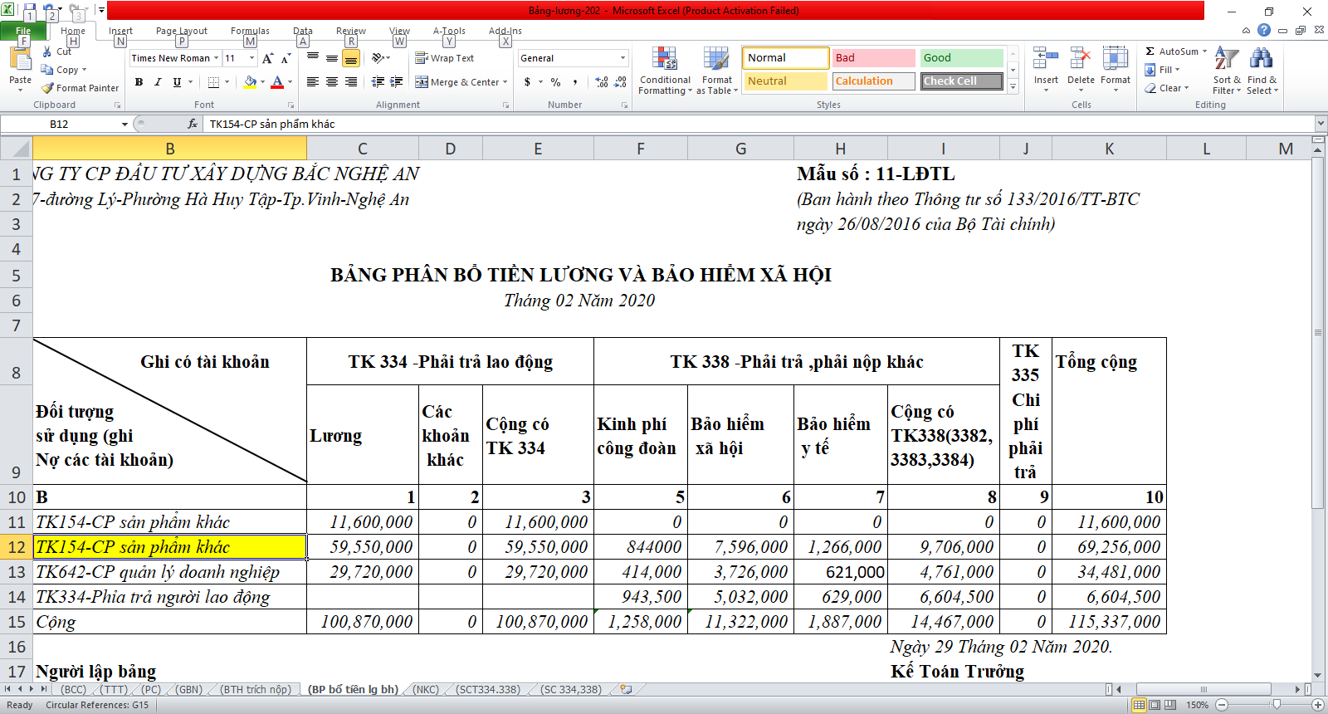Select cell showing total 115,337,000
This screenshot has width=1328, height=714.
click(1109, 622)
